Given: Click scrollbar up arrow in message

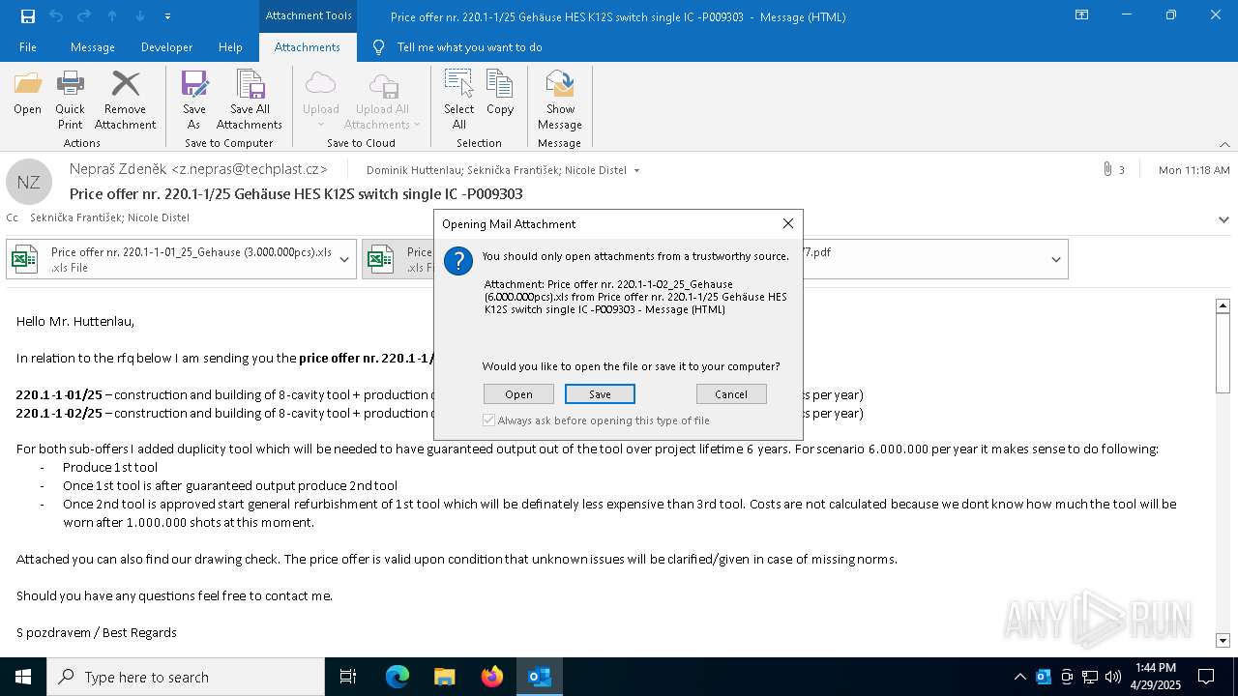Looking at the screenshot, I should [x=1223, y=305].
